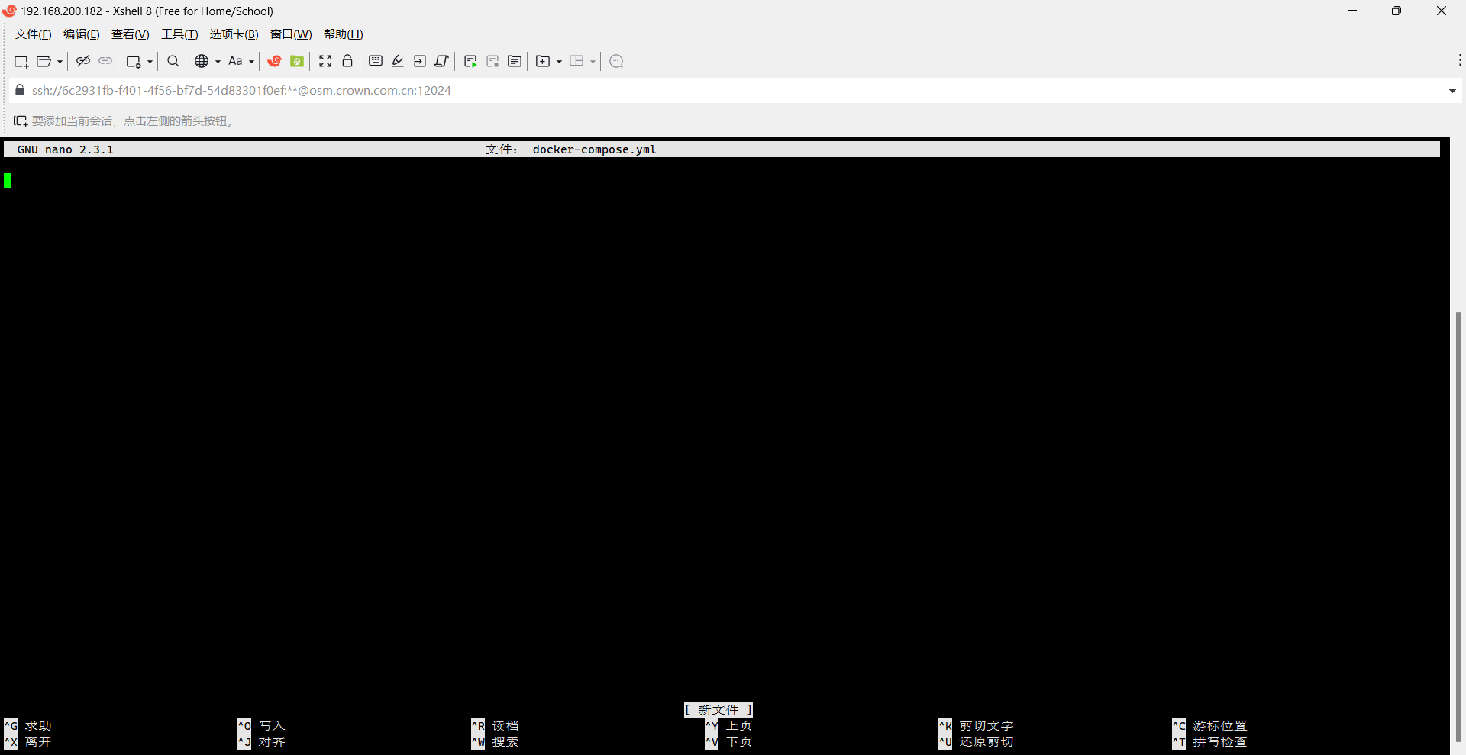Open the highlight/compose pen icon
The image size is (1466, 755).
pos(397,61)
